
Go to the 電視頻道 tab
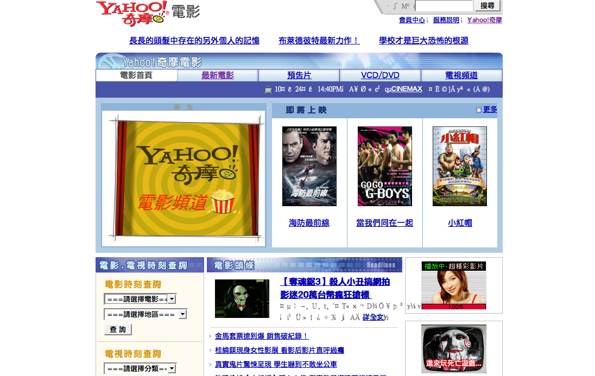[x=461, y=75]
